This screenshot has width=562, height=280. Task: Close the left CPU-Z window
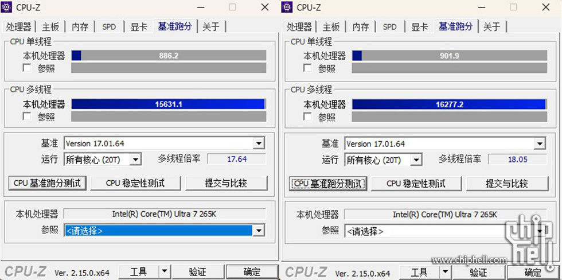click(265, 7)
